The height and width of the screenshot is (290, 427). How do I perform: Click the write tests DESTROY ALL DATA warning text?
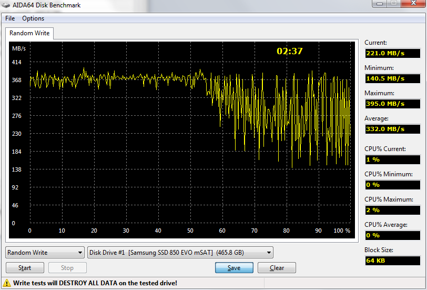(x=95, y=283)
